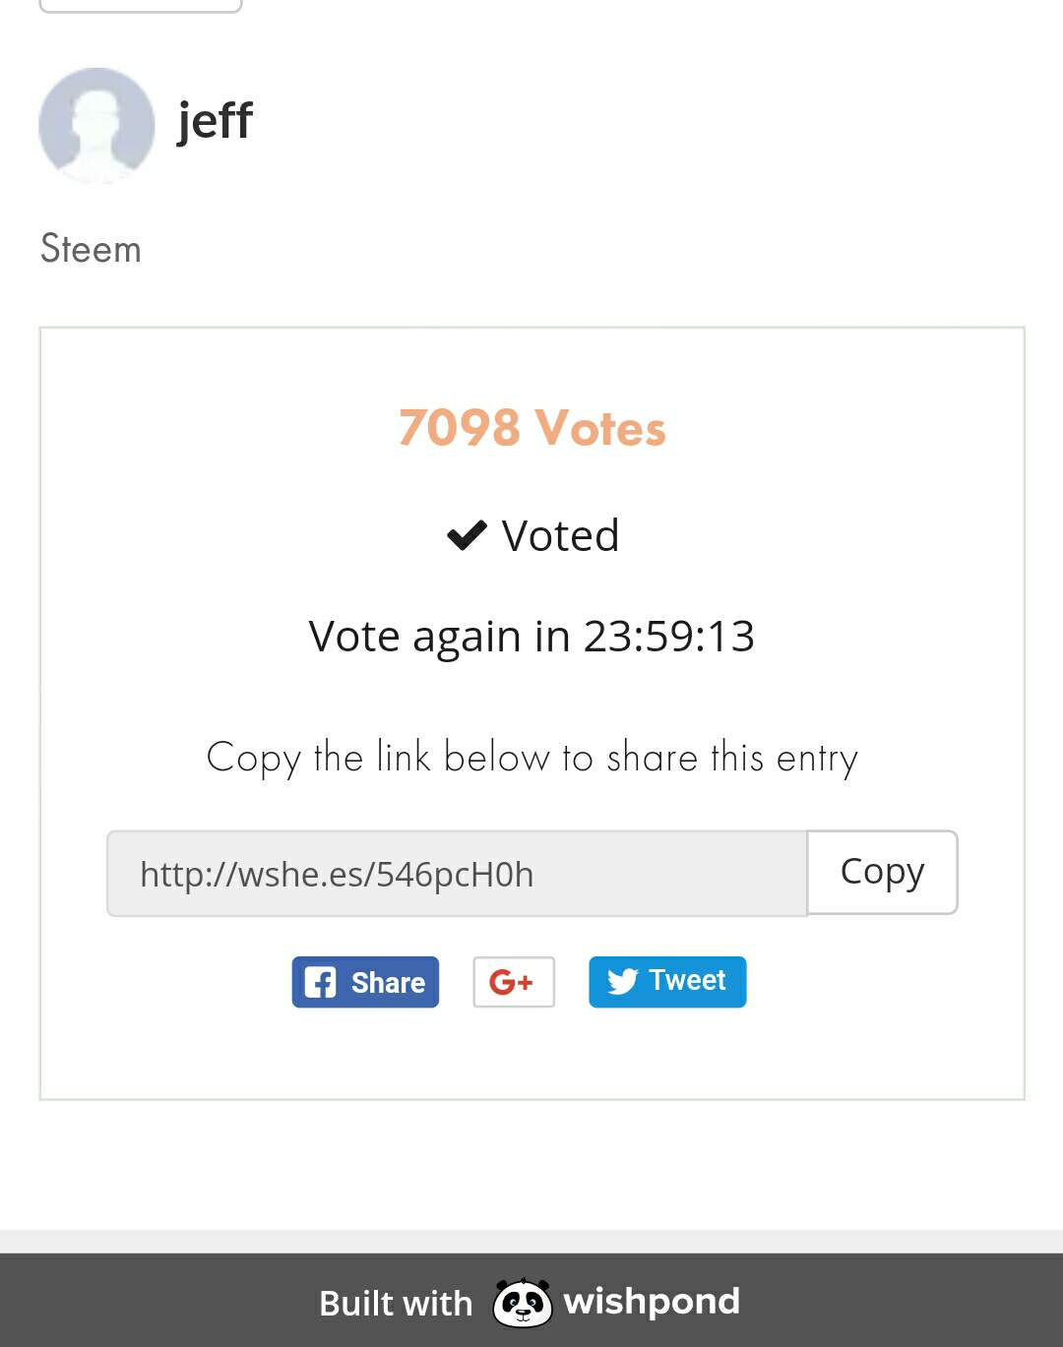Select the wshe.es share link field
This screenshot has height=1347, width=1063.
tap(457, 874)
